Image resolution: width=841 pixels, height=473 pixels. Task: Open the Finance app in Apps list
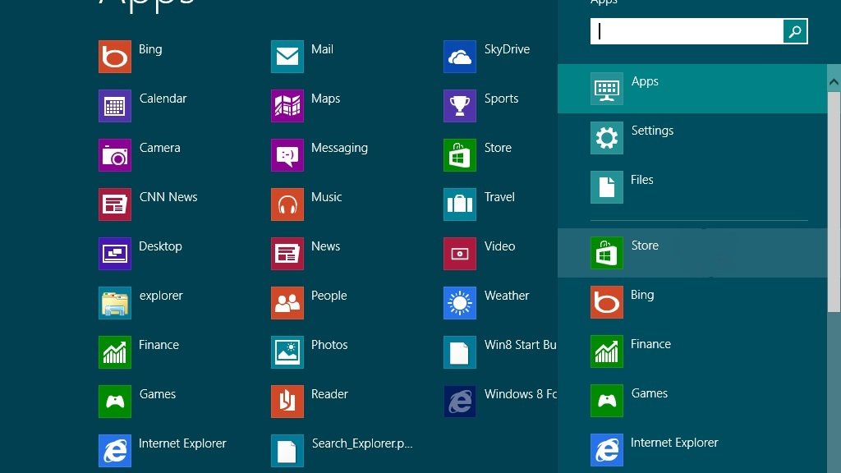[x=115, y=352]
